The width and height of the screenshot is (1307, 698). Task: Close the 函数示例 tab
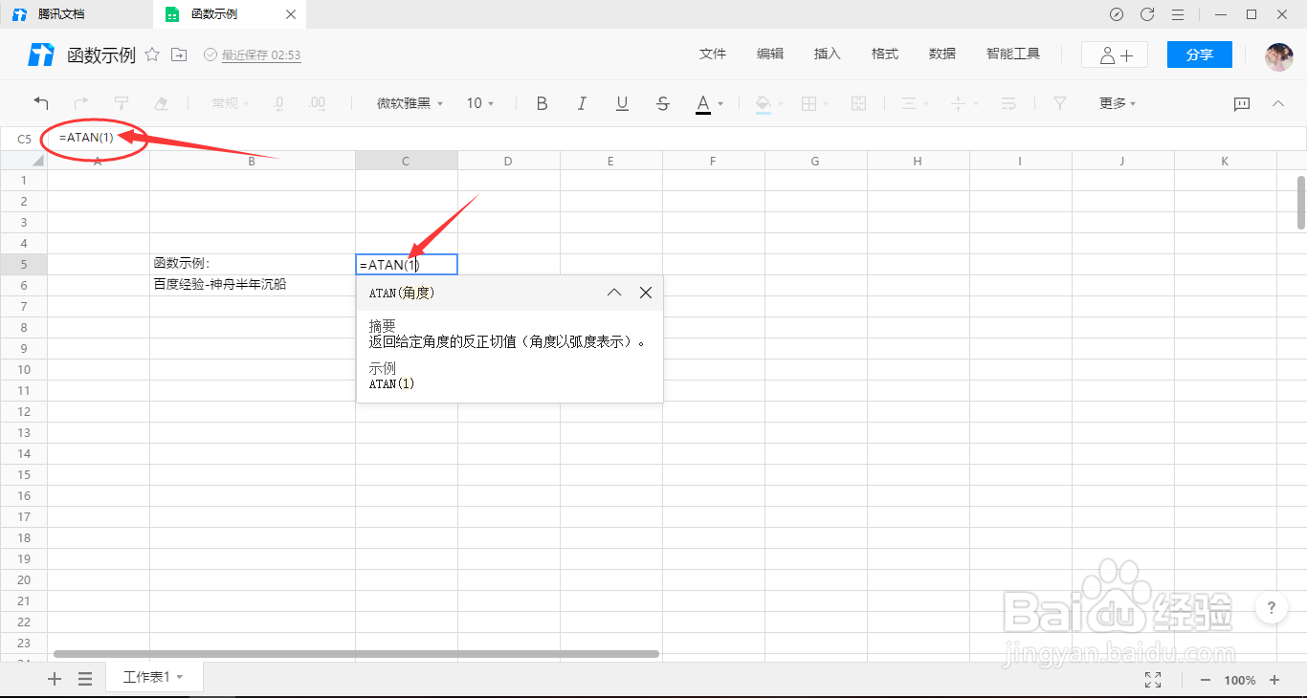[x=292, y=14]
